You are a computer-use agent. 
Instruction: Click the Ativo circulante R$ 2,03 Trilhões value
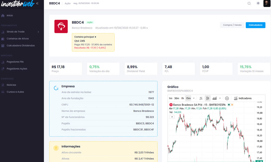coord(144,153)
